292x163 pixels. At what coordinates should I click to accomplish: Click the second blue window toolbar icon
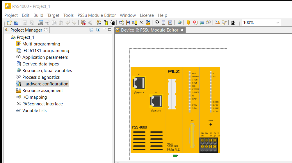(x=170, y=23)
